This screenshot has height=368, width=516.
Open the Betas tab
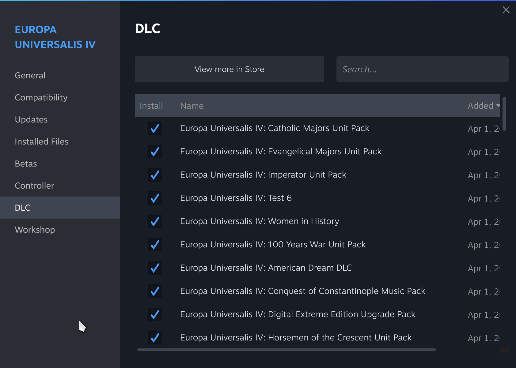pyautogui.click(x=60, y=163)
